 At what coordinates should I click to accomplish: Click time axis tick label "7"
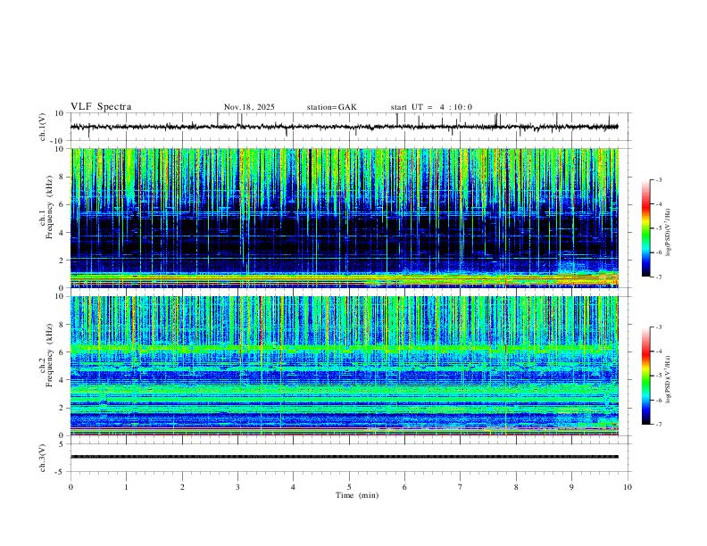(461, 487)
